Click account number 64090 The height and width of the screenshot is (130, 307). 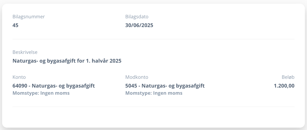click(x=20, y=86)
